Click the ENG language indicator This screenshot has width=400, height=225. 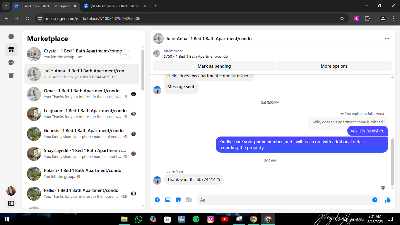click(x=360, y=219)
